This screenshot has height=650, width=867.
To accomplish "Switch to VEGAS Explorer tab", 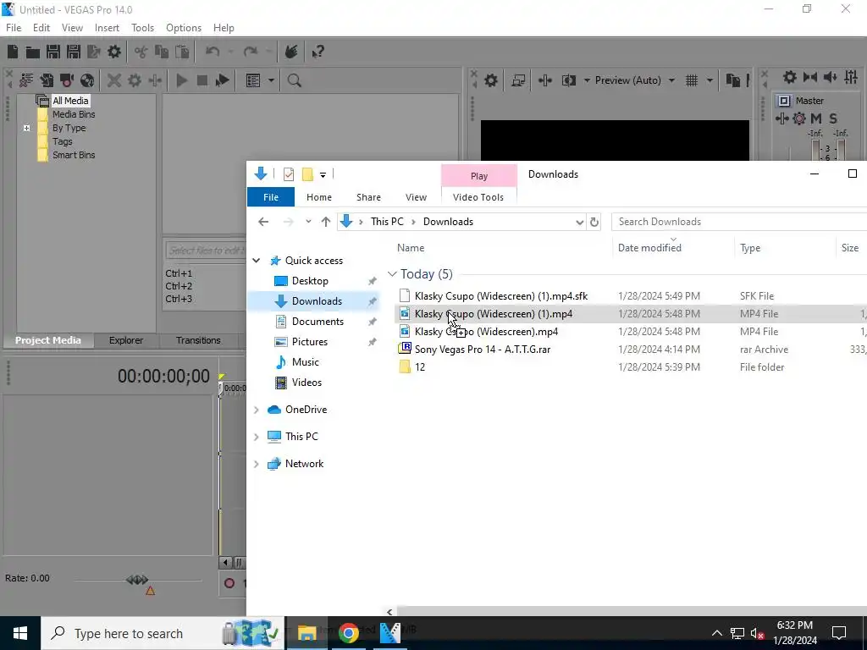I will pos(126,340).
